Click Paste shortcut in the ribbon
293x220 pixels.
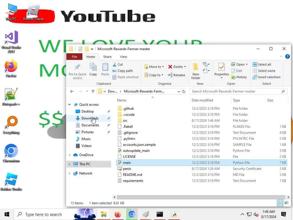(126, 77)
